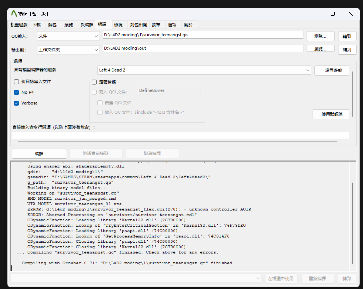Open the 檢視 tab
The image size is (363, 289).
[118, 25]
